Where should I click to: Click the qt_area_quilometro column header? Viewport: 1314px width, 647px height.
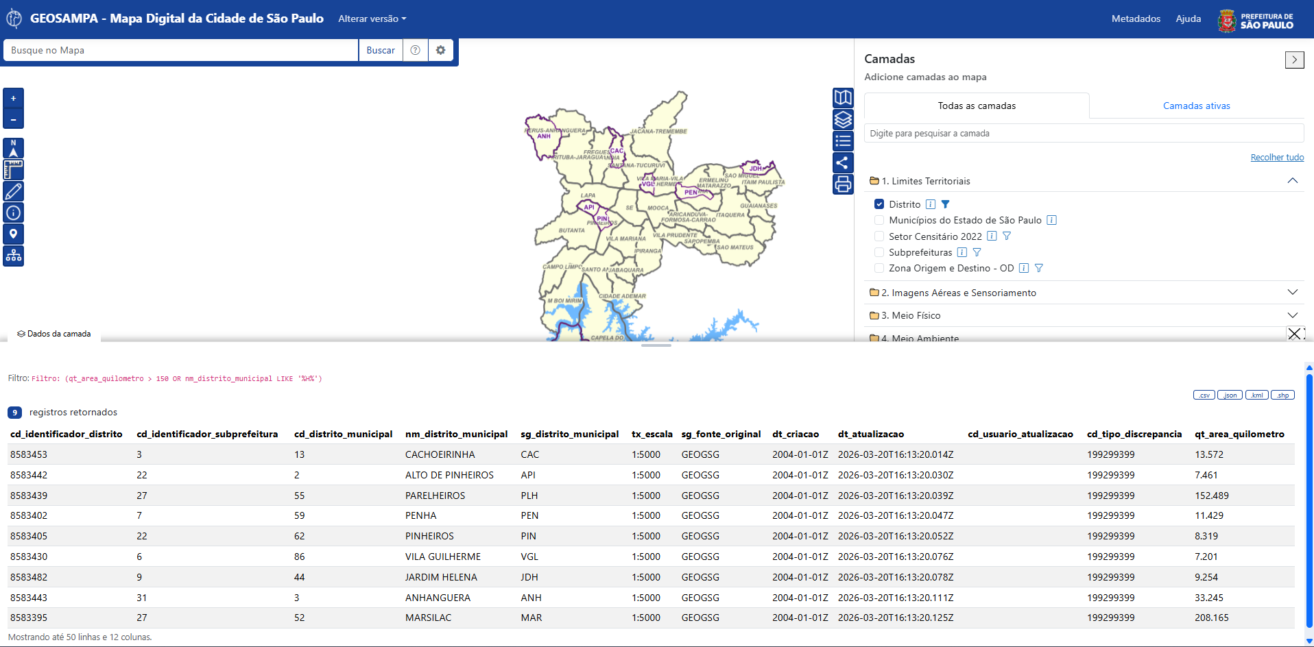tap(1239, 434)
